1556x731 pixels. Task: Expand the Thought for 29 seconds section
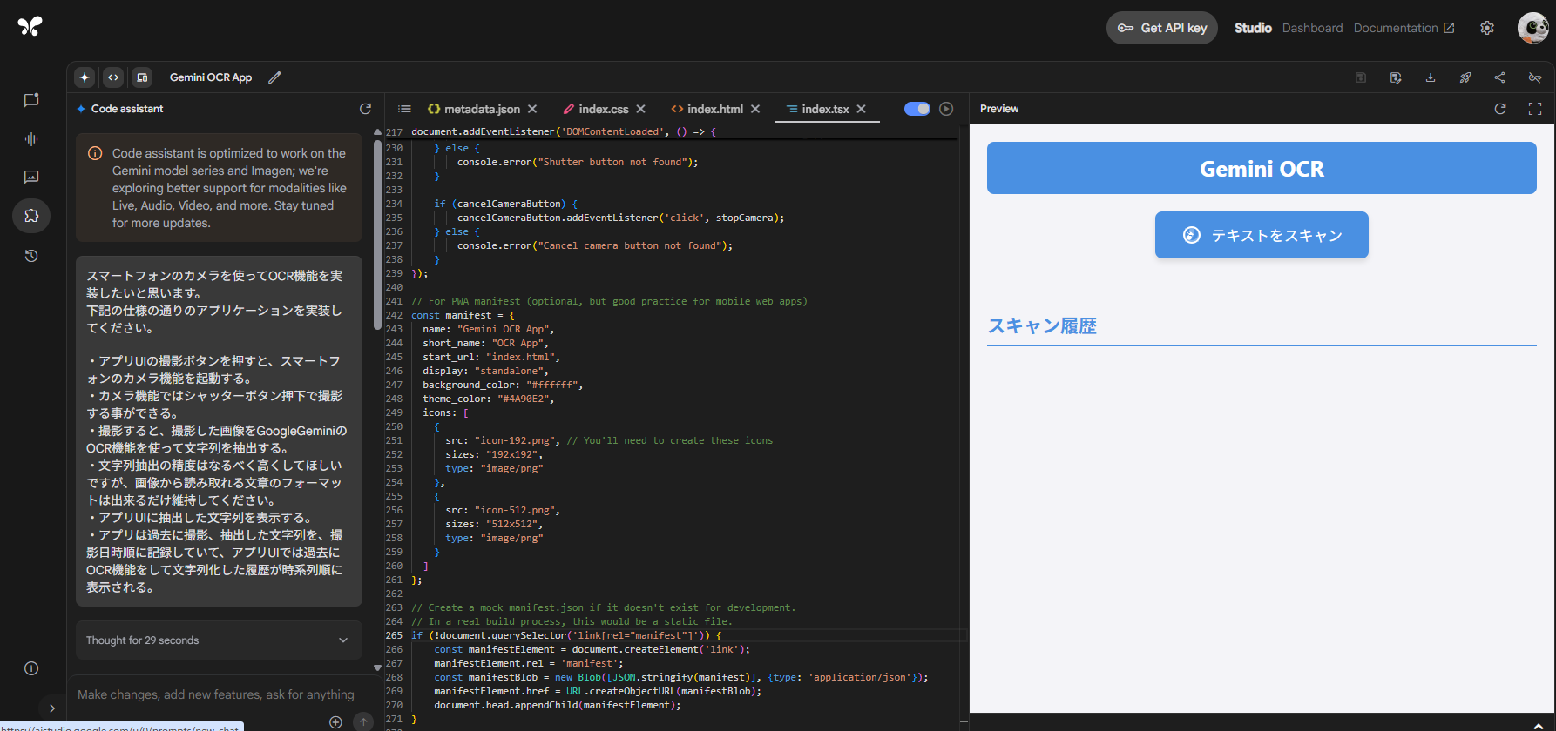(219, 640)
